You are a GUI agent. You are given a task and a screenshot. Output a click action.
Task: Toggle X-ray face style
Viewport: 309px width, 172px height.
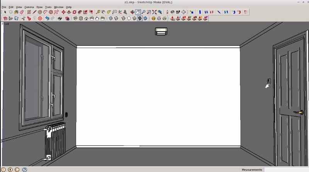[x=111, y=18]
